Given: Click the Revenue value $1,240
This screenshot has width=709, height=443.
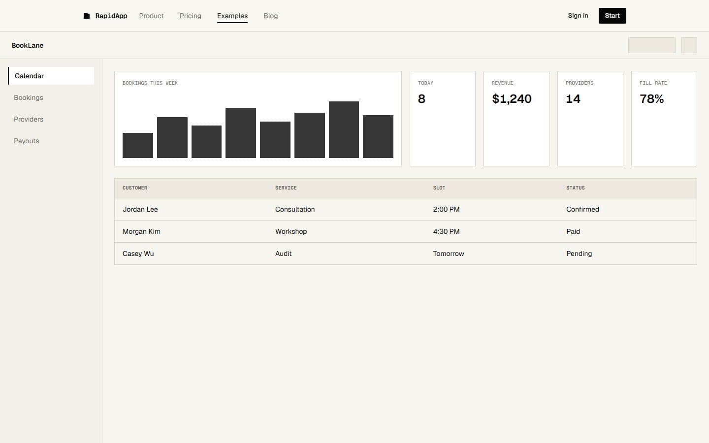Looking at the screenshot, I should (x=512, y=99).
